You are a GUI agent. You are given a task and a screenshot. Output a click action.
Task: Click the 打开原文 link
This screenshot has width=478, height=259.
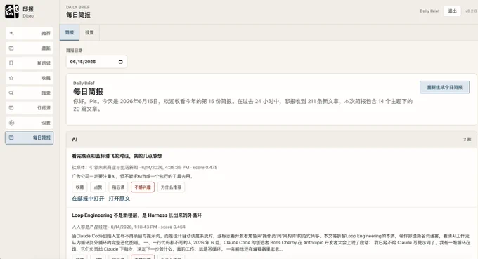[119, 199]
